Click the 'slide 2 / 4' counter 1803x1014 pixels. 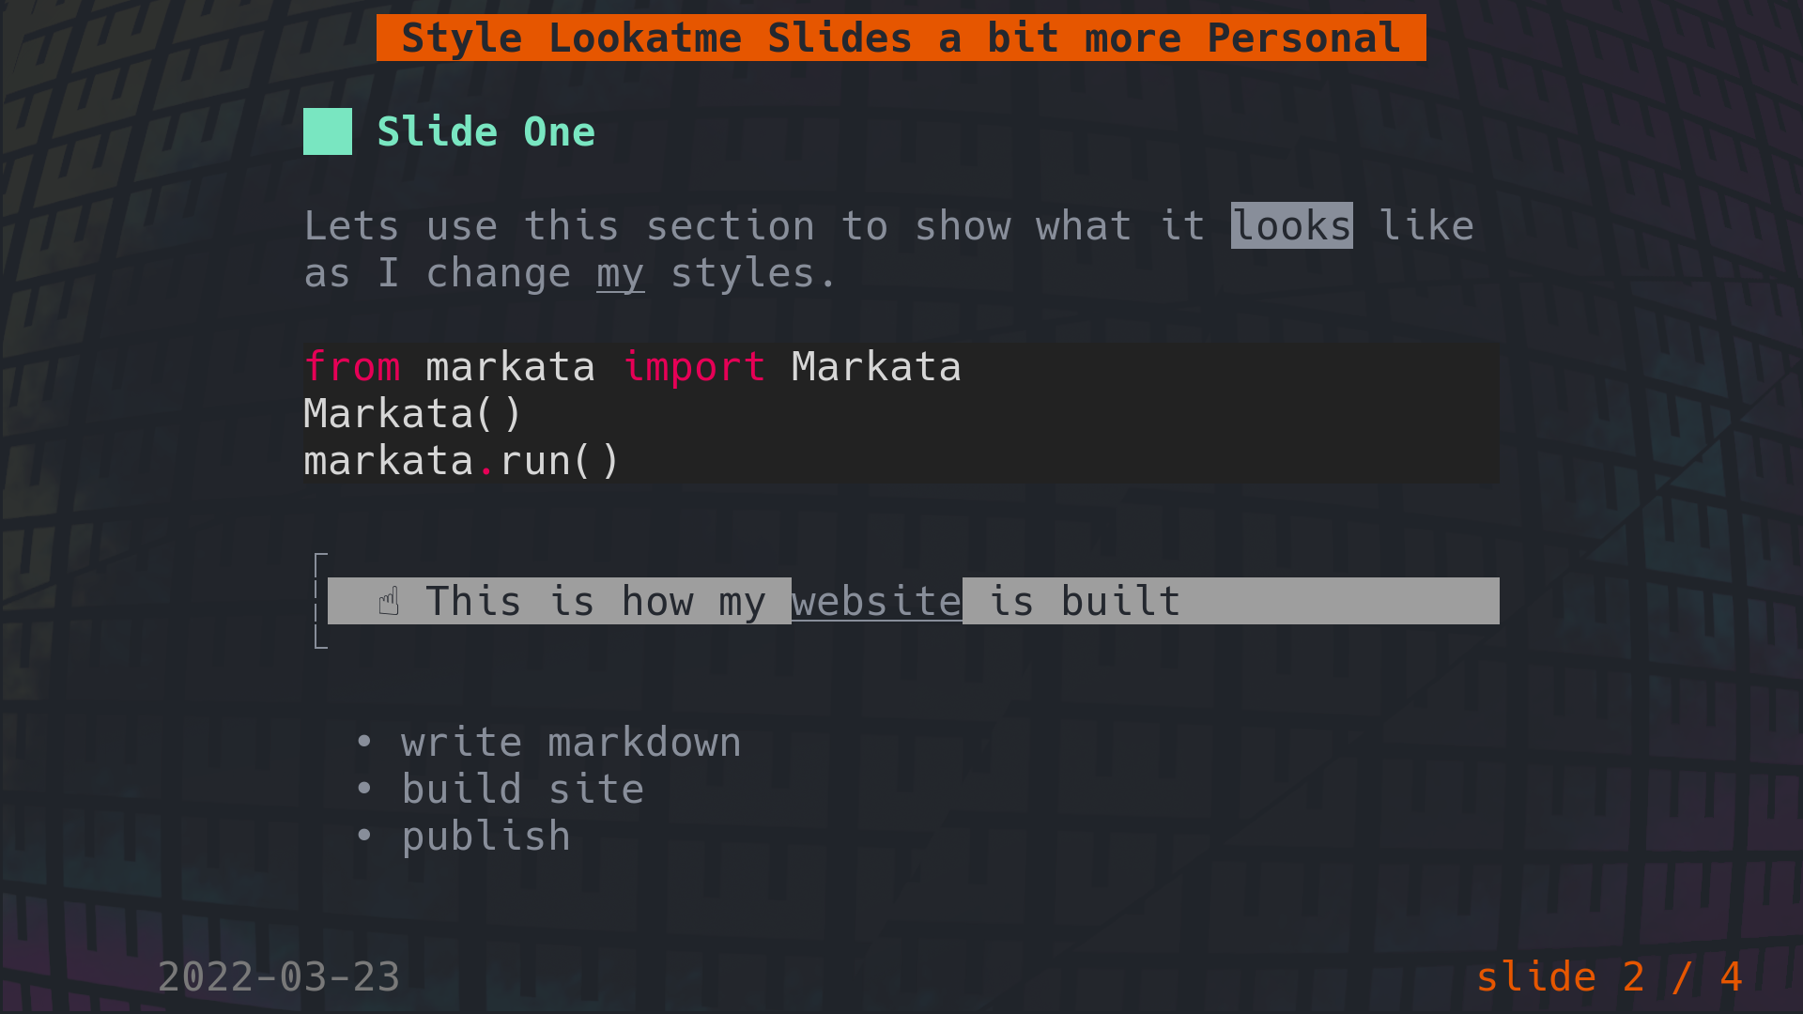(x=1609, y=976)
